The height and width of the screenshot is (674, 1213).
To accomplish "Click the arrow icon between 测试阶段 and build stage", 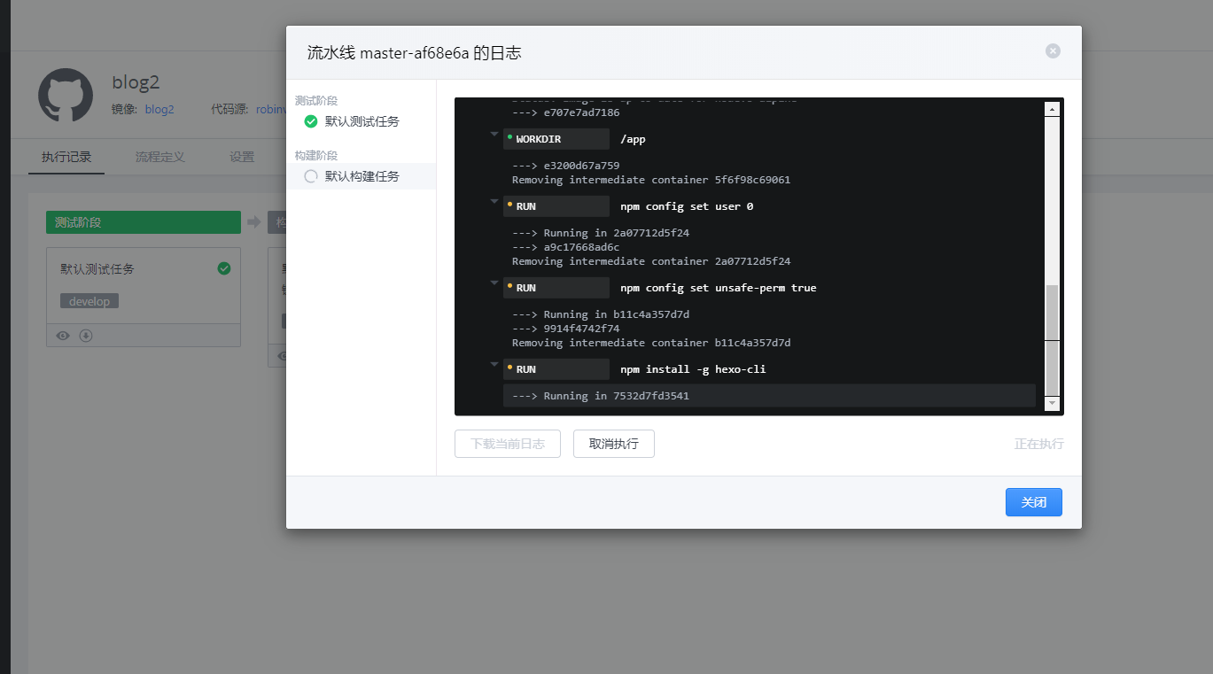I will click(253, 221).
